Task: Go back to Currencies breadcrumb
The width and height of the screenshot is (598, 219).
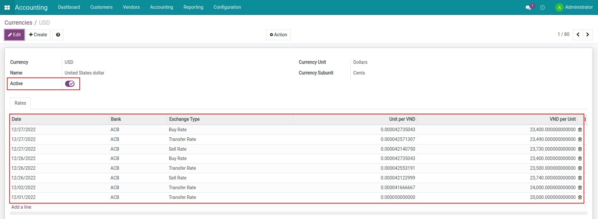Action: (x=18, y=23)
